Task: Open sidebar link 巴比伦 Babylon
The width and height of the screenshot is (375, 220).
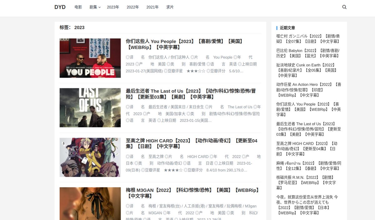Action: point(308,53)
